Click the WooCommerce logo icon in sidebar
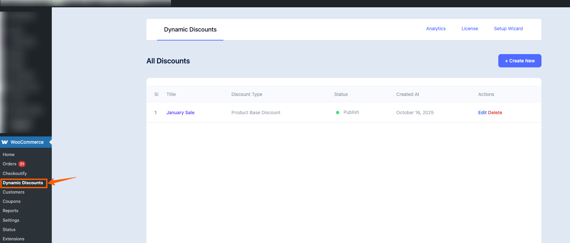Viewport: 570px width, 243px height. pyautogui.click(x=5, y=142)
